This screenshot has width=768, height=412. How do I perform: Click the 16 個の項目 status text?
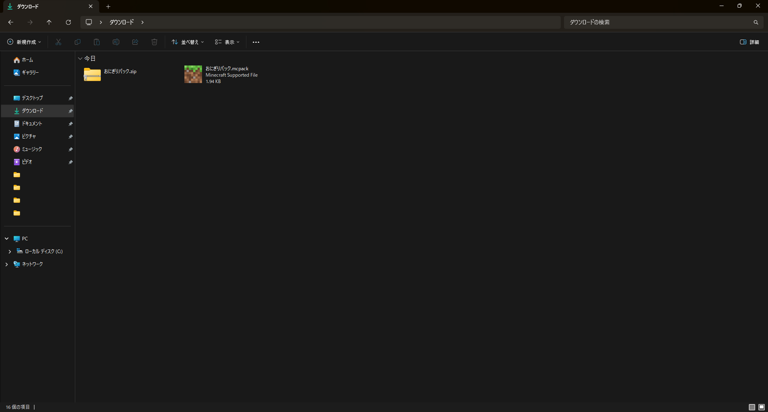point(18,407)
